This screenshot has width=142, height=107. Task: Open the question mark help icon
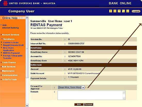coord(119,11)
